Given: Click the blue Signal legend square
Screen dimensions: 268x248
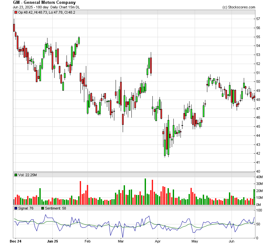Looking at the screenshot, I should coord(16,208).
